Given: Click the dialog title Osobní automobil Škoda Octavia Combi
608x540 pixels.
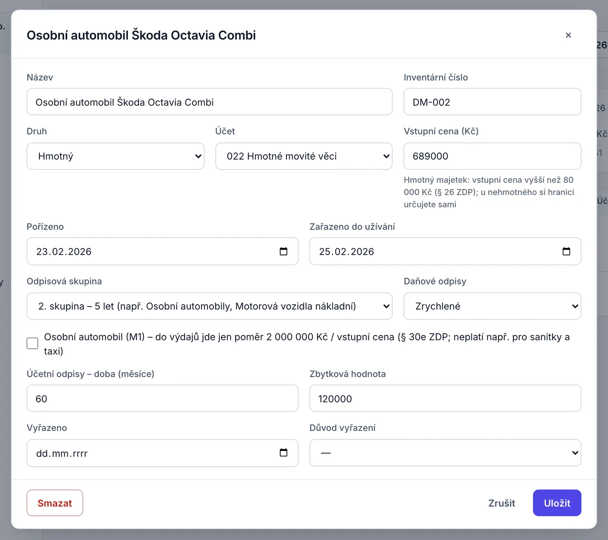Looking at the screenshot, I should tap(141, 35).
